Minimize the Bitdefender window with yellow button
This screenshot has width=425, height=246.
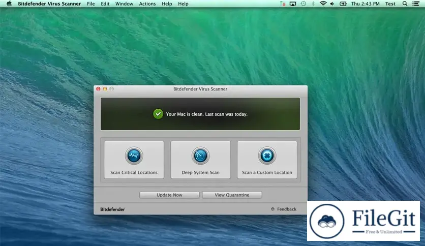(105, 89)
